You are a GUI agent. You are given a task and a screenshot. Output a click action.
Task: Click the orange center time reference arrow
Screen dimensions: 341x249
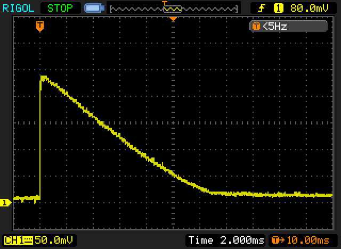click(x=173, y=19)
